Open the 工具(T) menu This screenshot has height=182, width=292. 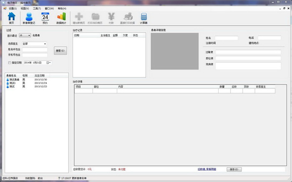(x=37, y=8)
